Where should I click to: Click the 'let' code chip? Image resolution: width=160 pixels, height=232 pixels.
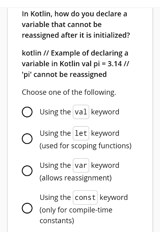click(x=81, y=133)
